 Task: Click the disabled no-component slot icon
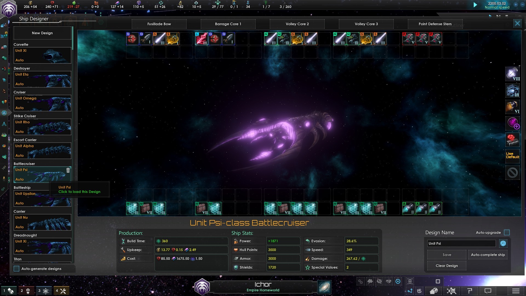tap(512, 173)
